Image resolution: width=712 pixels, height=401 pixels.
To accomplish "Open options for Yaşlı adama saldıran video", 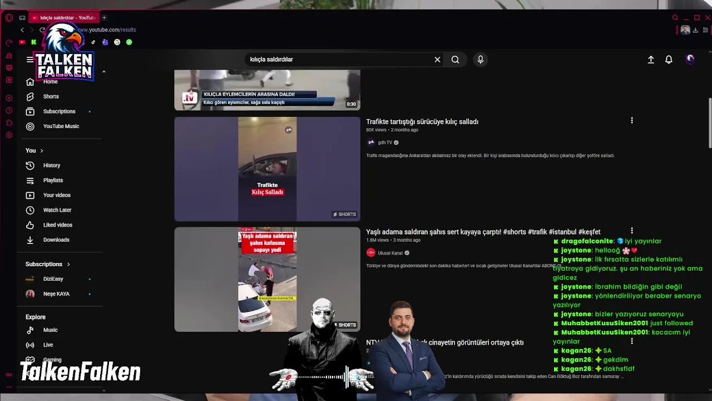I will (631, 231).
